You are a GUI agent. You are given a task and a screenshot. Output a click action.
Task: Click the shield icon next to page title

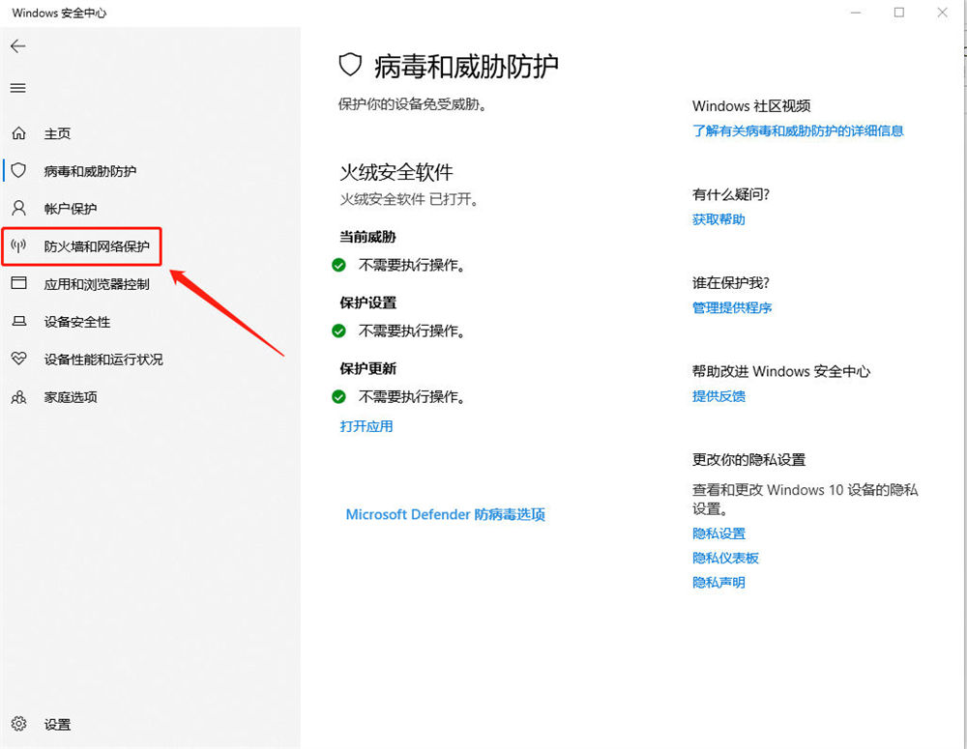[x=350, y=66]
